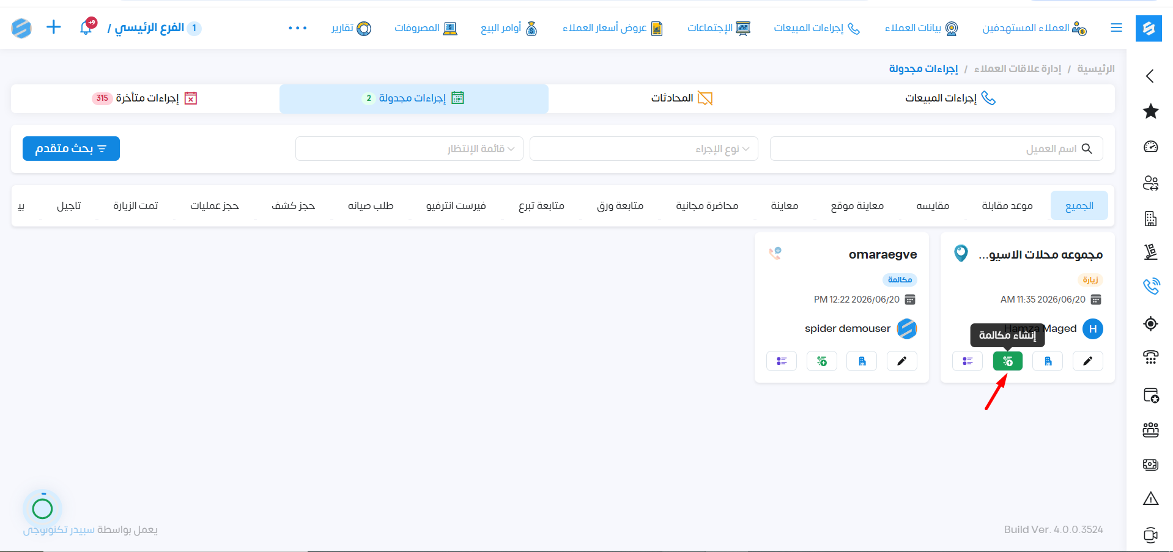The width and height of the screenshot is (1173, 552).
Task: Open the building icon button on omaraegve card
Action: 862,361
